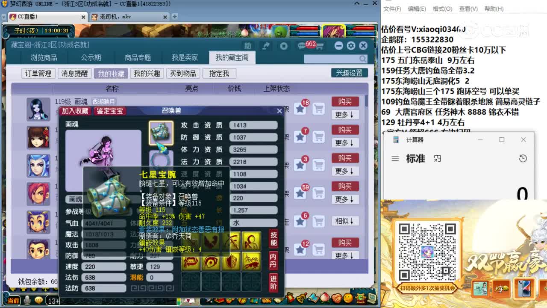
Task: Expand the 相似 similar items dropdown
Action: pos(345,221)
